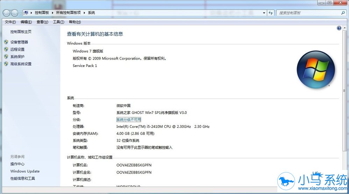Click 所有控制面板项 breadcrumb

[x=68, y=13]
